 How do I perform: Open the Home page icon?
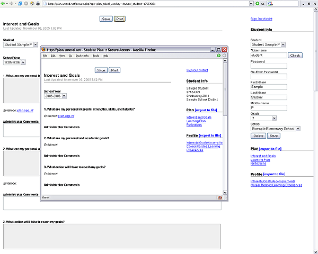32,4
